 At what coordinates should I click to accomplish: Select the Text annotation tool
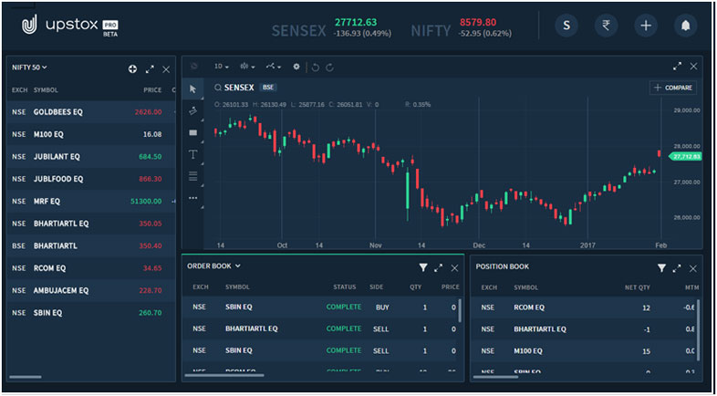193,154
